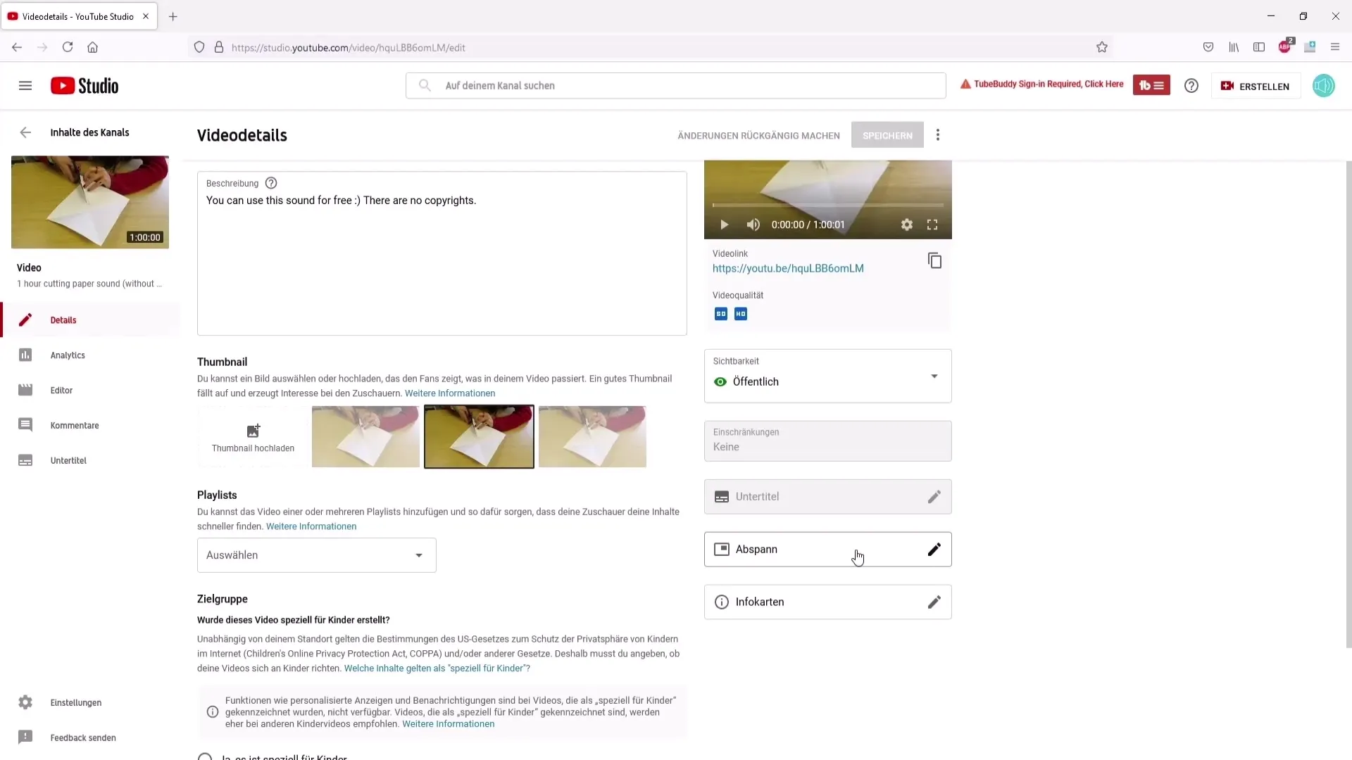Image resolution: width=1352 pixels, height=760 pixels.
Task: Click the mute button on video preview
Action: [x=753, y=224]
